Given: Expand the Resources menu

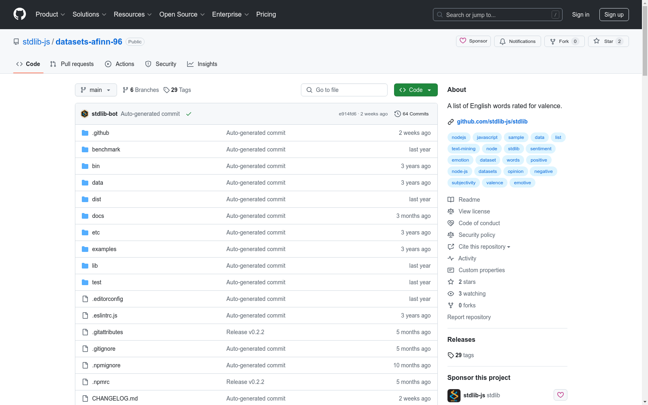Looking at the screenshot, I should tap(132, 14).
